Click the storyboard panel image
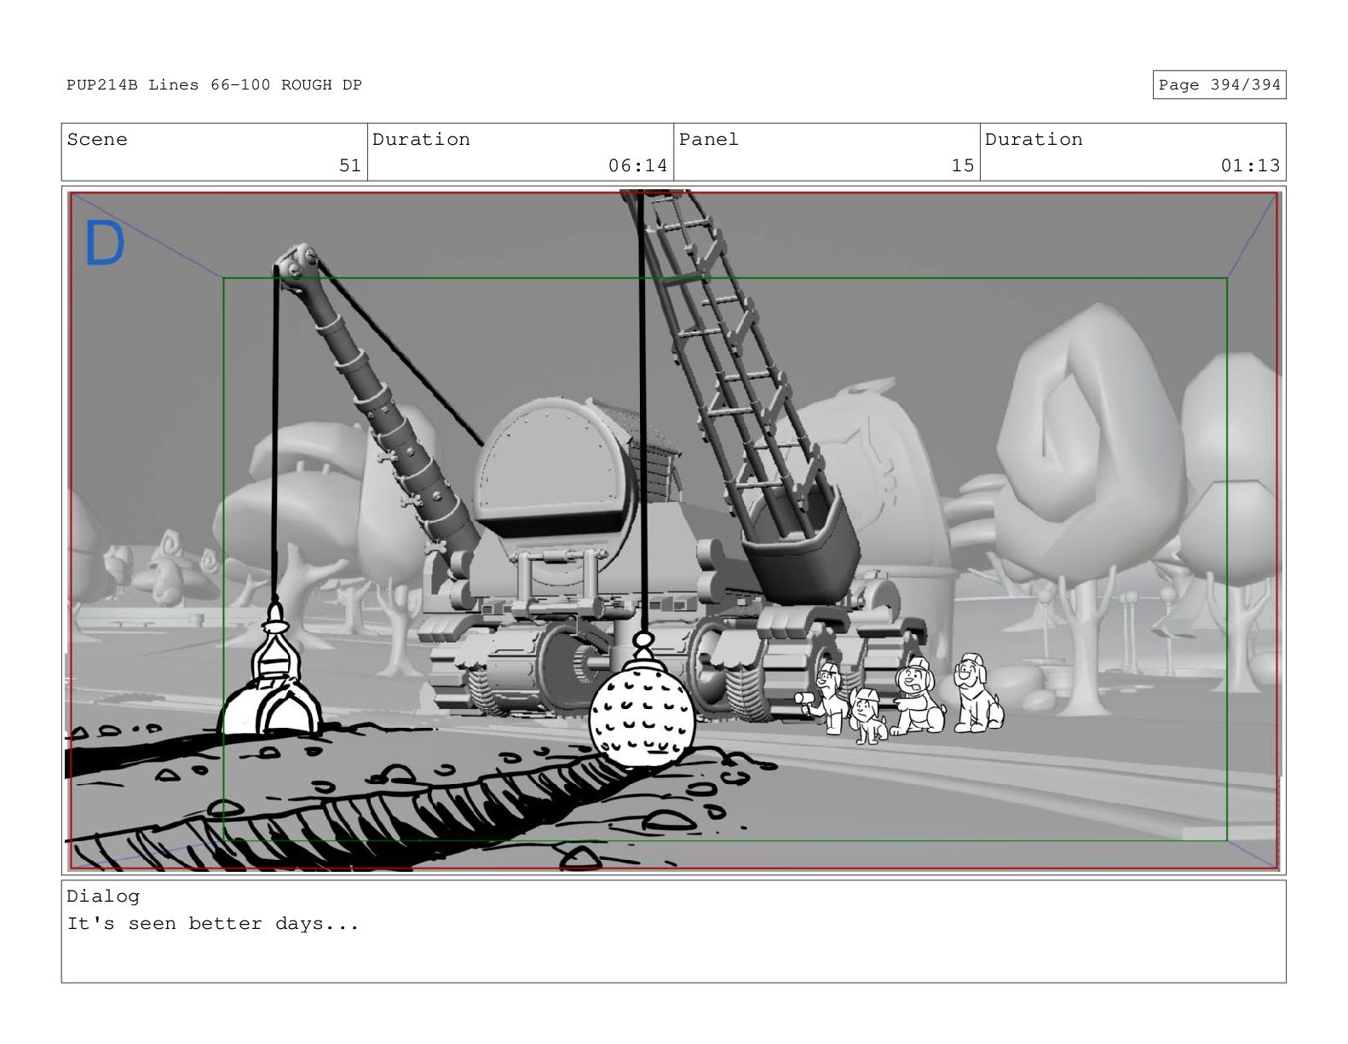 pos(673,530)
